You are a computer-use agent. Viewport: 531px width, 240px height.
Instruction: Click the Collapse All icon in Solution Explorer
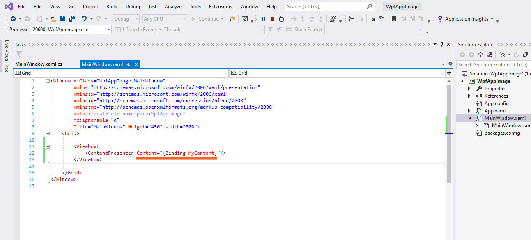(525, 55)
